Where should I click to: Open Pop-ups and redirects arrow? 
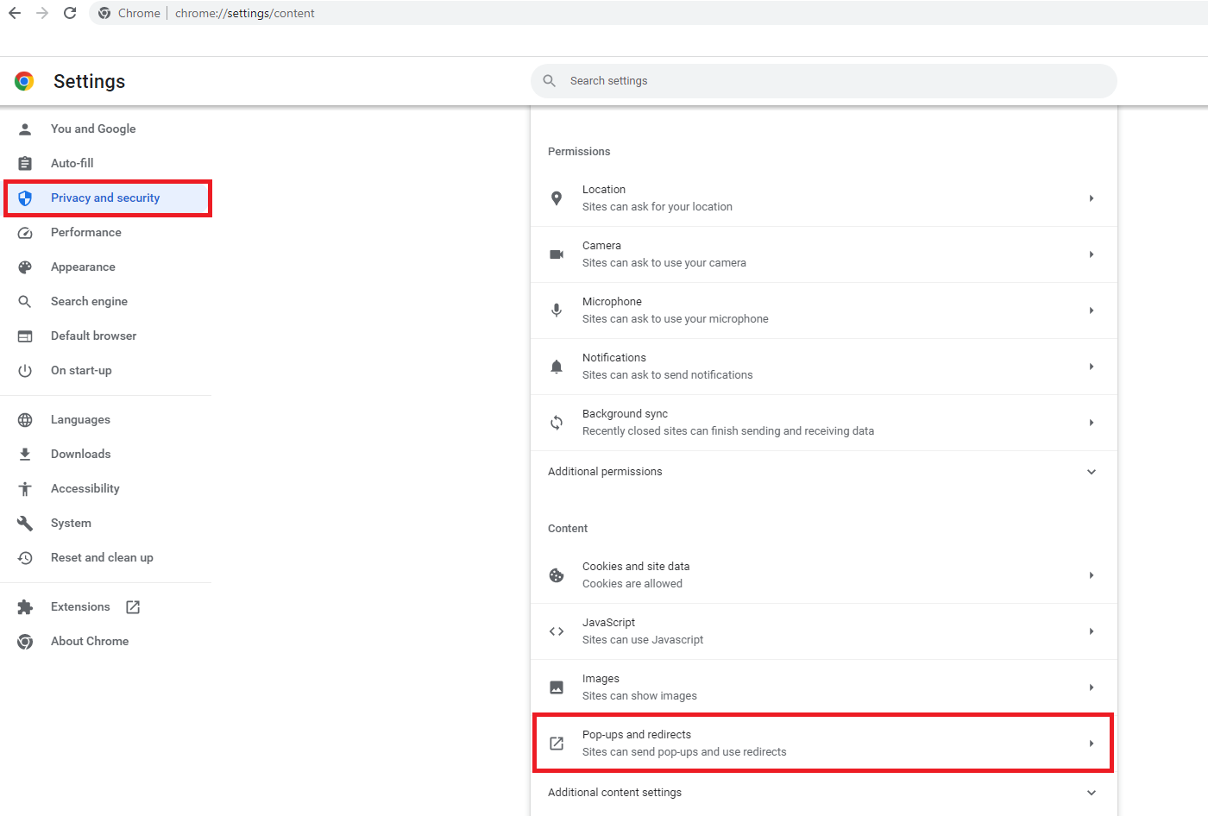coord(1091,744)
